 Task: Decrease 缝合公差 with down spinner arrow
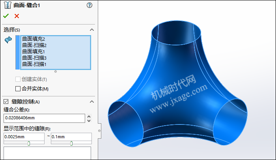pyautogui.click(x=89, y=120)
